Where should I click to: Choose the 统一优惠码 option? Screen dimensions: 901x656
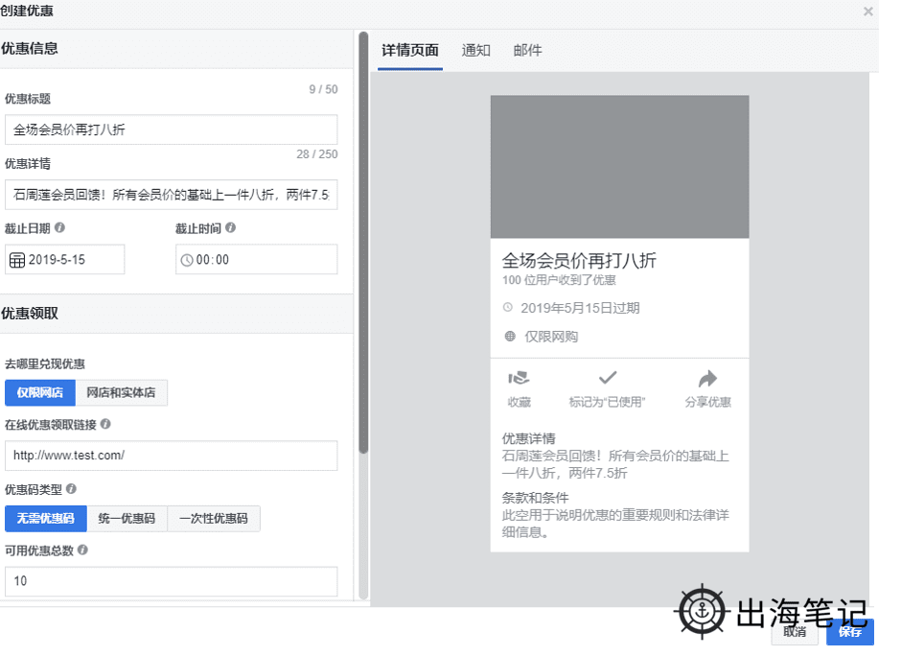pyautogui.click(x=127, y=519)
